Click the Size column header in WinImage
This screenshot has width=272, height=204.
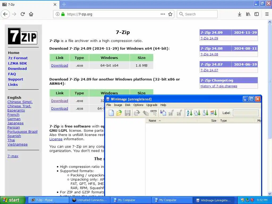click(x=208, y=121)
